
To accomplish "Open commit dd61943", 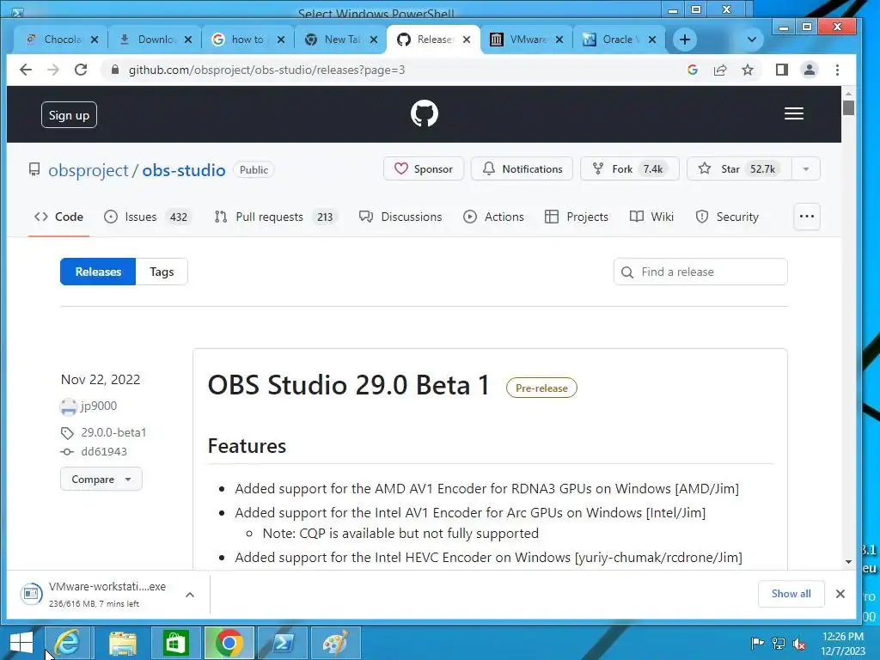I will (104, 451).
